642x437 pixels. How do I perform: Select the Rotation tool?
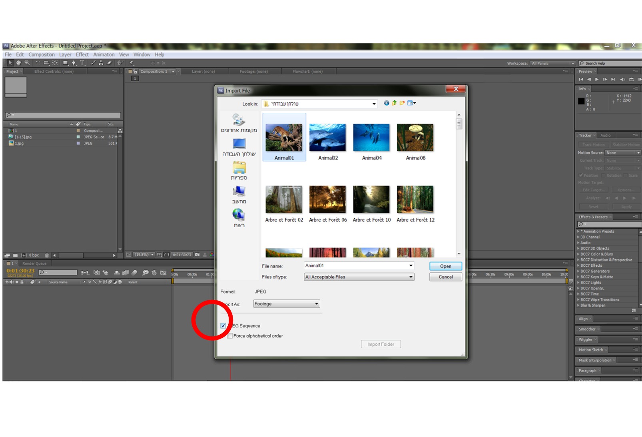38,63
